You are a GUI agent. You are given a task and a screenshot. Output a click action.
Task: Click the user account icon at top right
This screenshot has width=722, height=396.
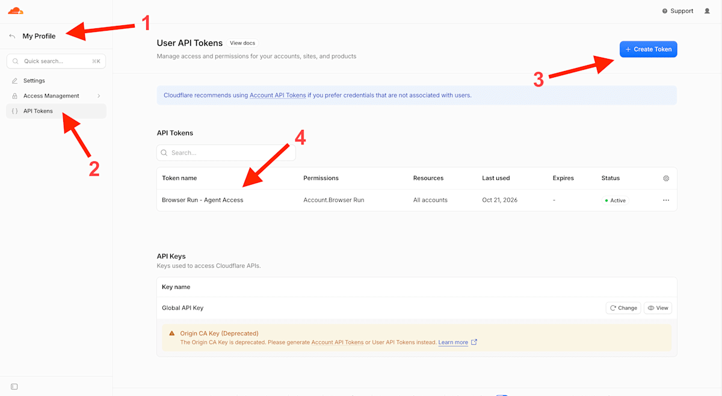[707, 11]
